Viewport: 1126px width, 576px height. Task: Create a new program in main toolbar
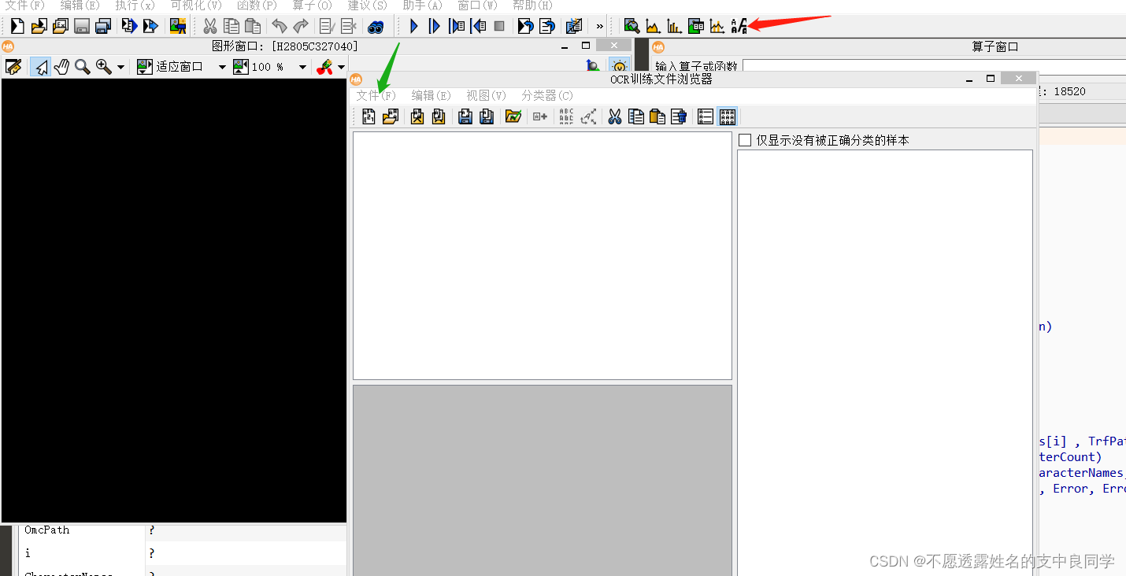coord(17,26)
